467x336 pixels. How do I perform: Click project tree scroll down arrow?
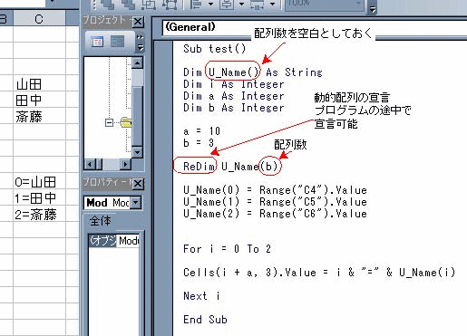[137, 152]
